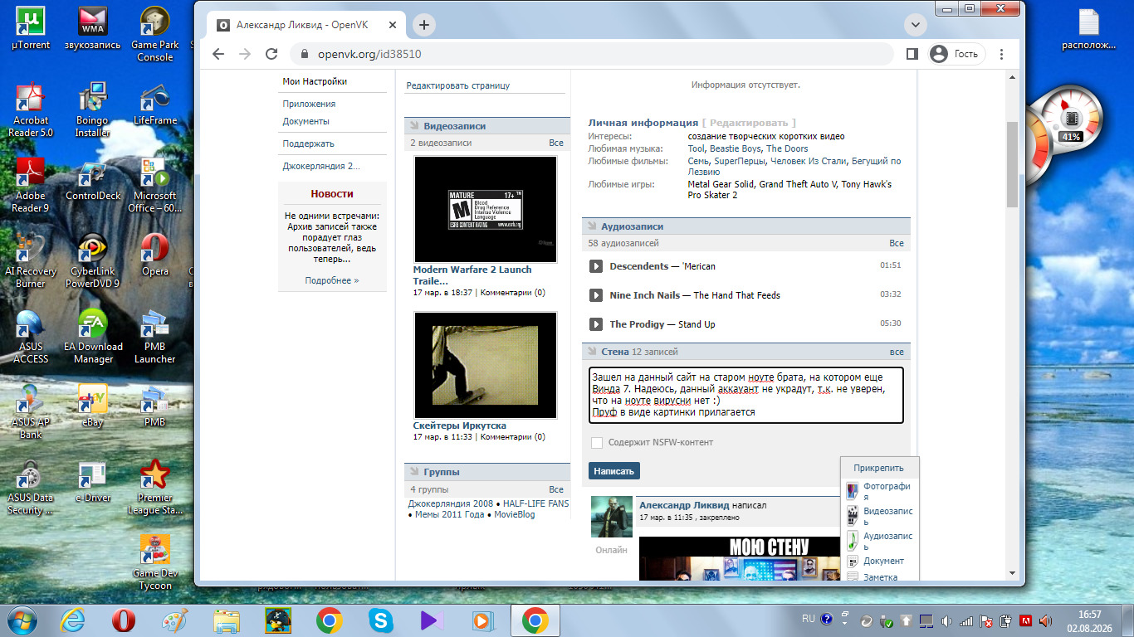Open the HALF-LIFE FANS group link
The image size is (1134, 637).
pos(535,503)
